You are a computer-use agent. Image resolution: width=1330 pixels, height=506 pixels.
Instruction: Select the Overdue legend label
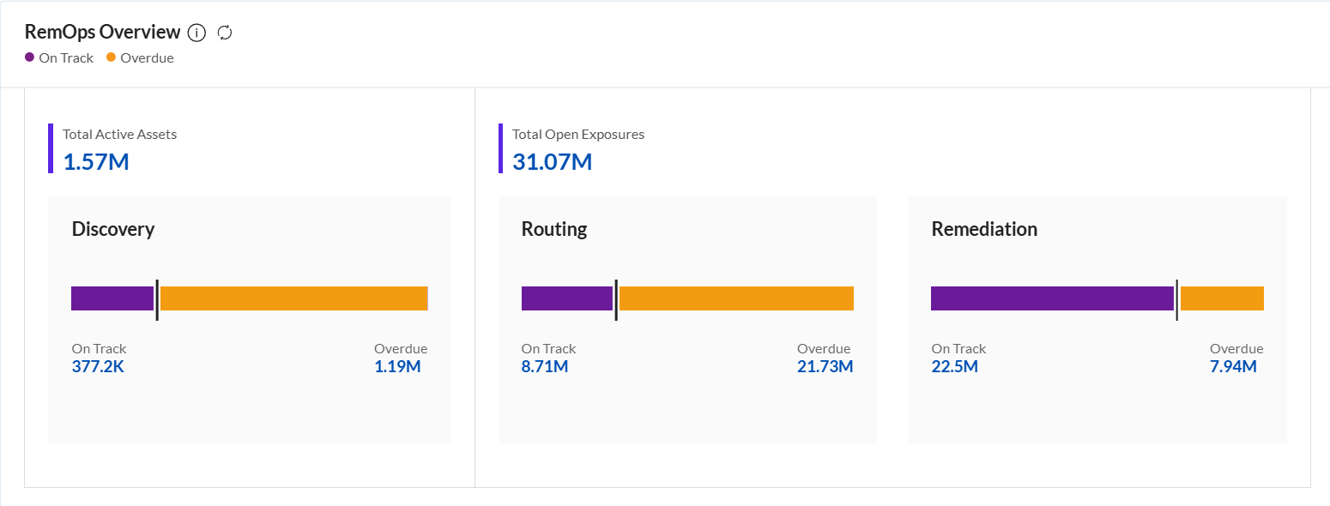(x=147, y=58)
